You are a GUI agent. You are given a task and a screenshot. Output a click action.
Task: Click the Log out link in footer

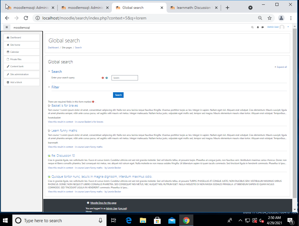[x=122, y=208]
